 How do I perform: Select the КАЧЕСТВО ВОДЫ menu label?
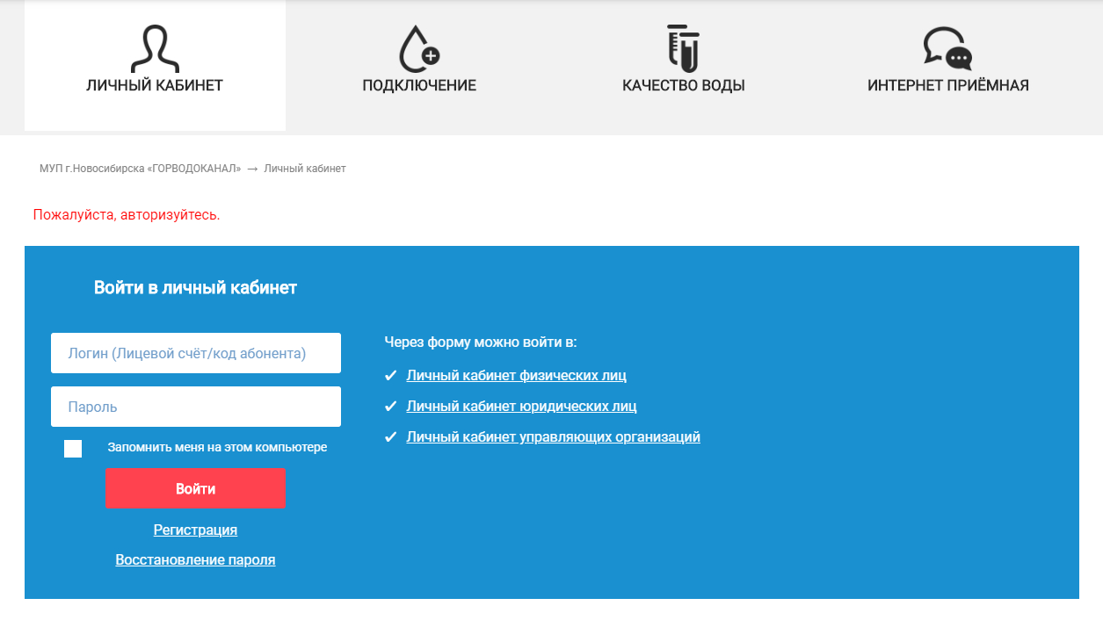(x=684, y=86)
